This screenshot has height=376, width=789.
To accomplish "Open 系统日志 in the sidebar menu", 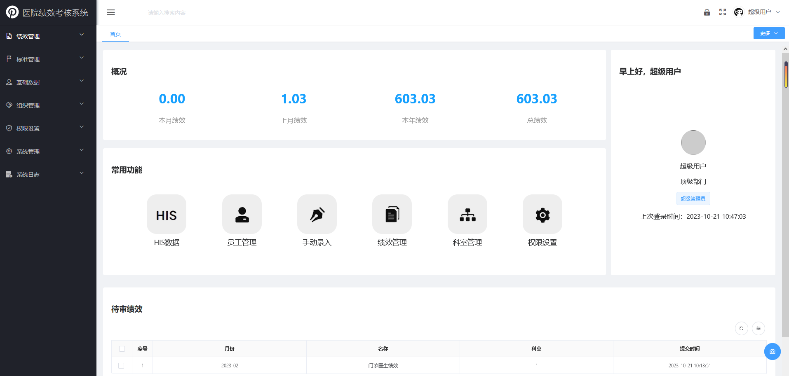I will tap(48, 175).
